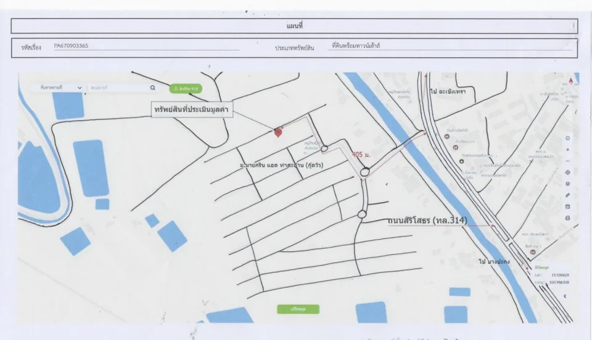Click the restaurant POI marker near the highway
The image size is (592, 340).
447,137
